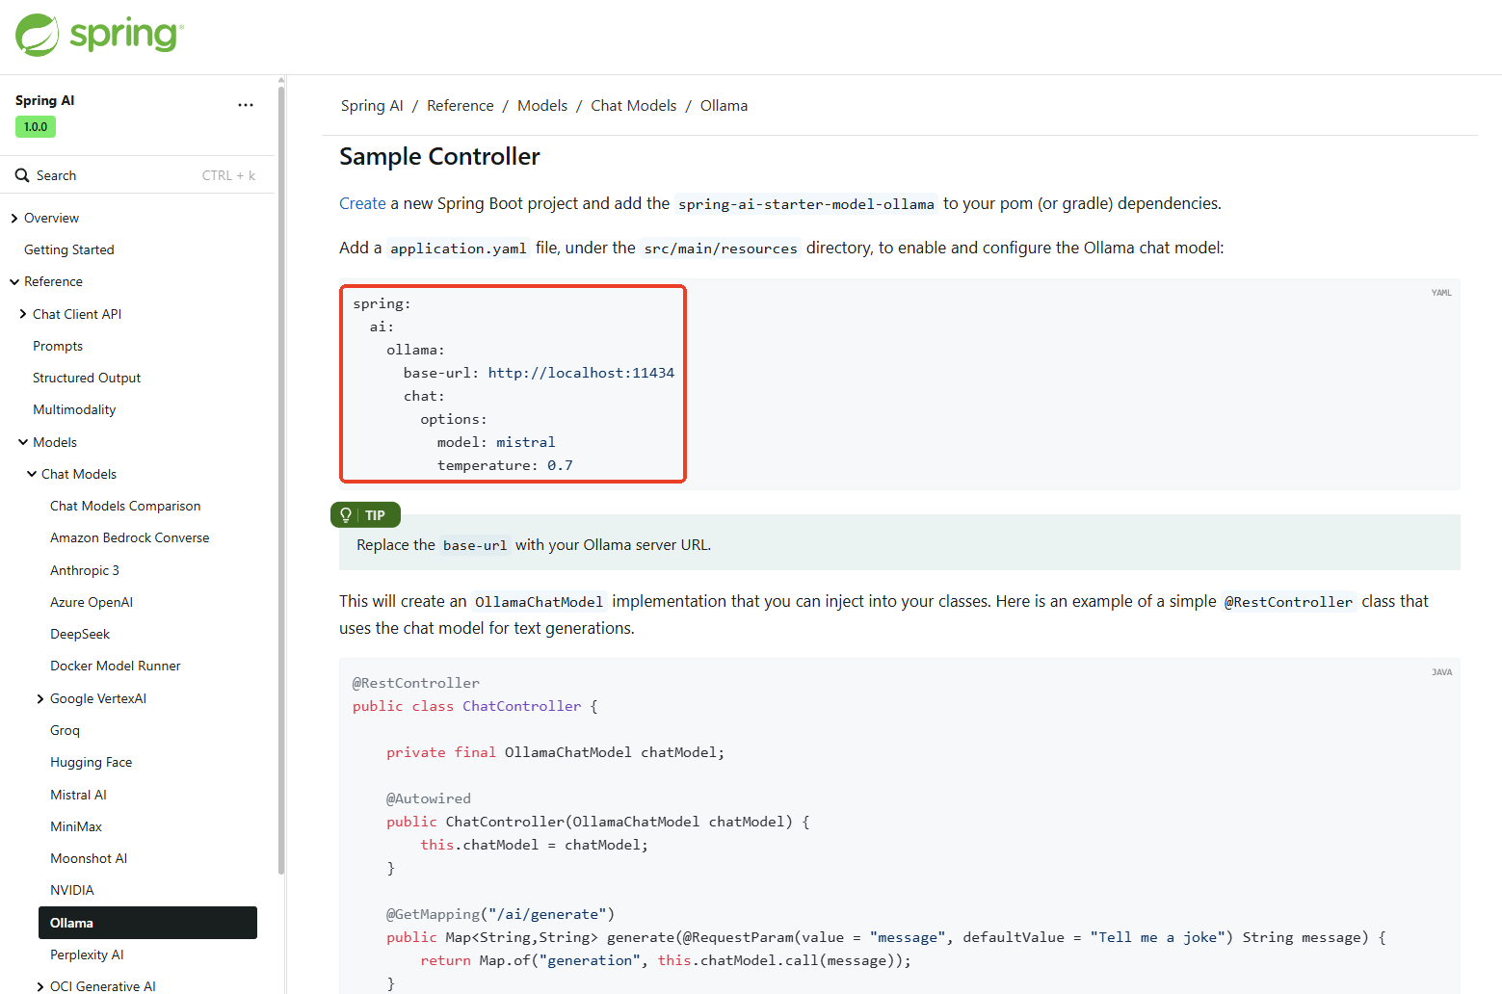The width and height of the screenshot is (1502, 994).
Task: Click the Spring AI sidebar title
Action: point(44,100)
